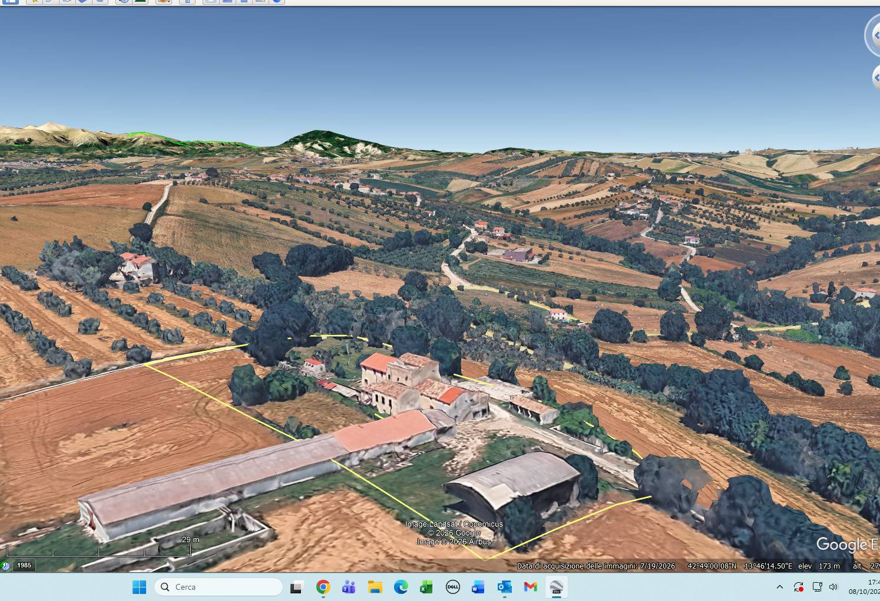Click the elev 173 m readout

point(819,566)
